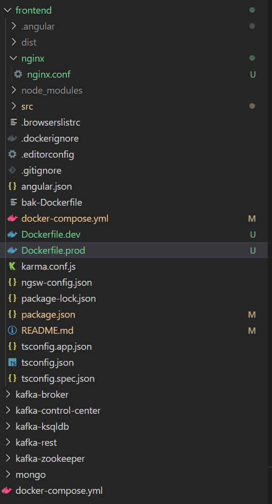272x504 pixels.
Task: Click the U status badge on Dockerfile.prod
Action: point(253,250)
